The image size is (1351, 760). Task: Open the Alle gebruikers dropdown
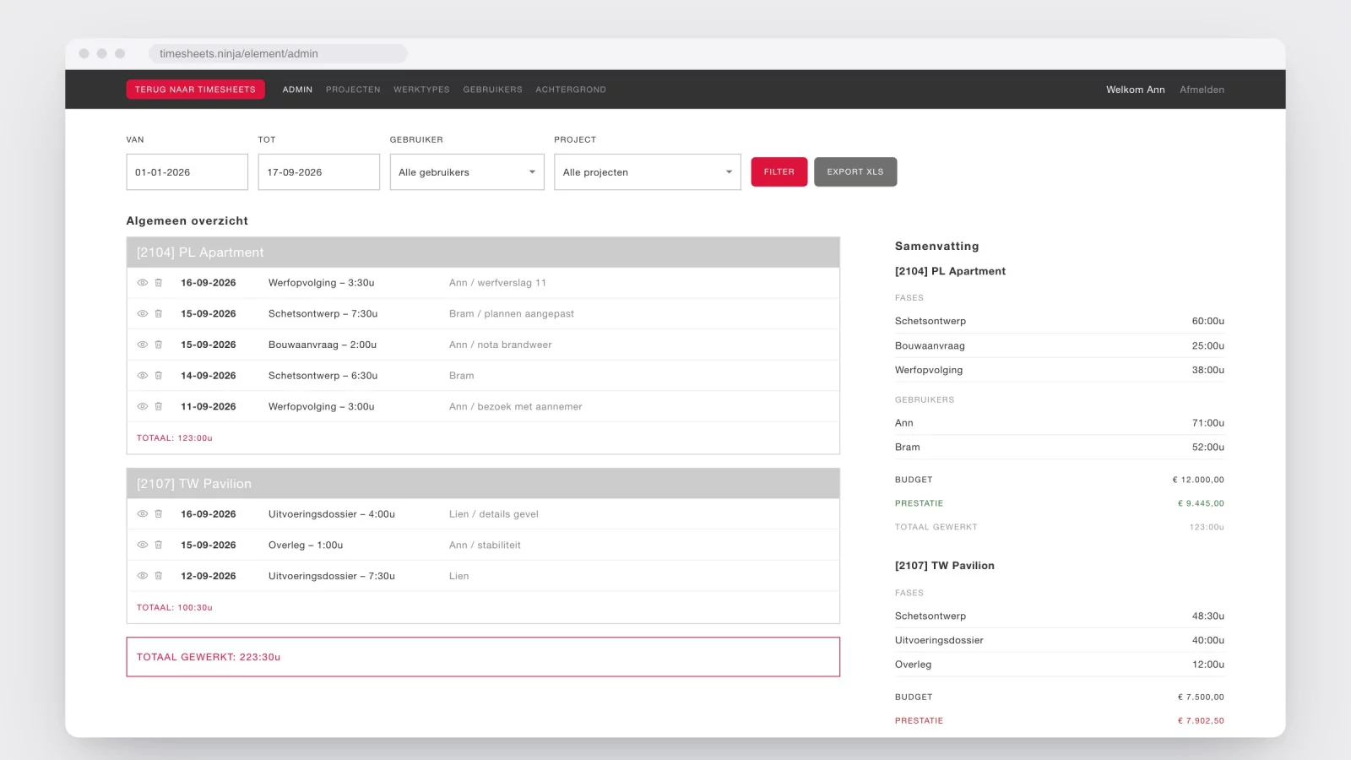[467, 172]
